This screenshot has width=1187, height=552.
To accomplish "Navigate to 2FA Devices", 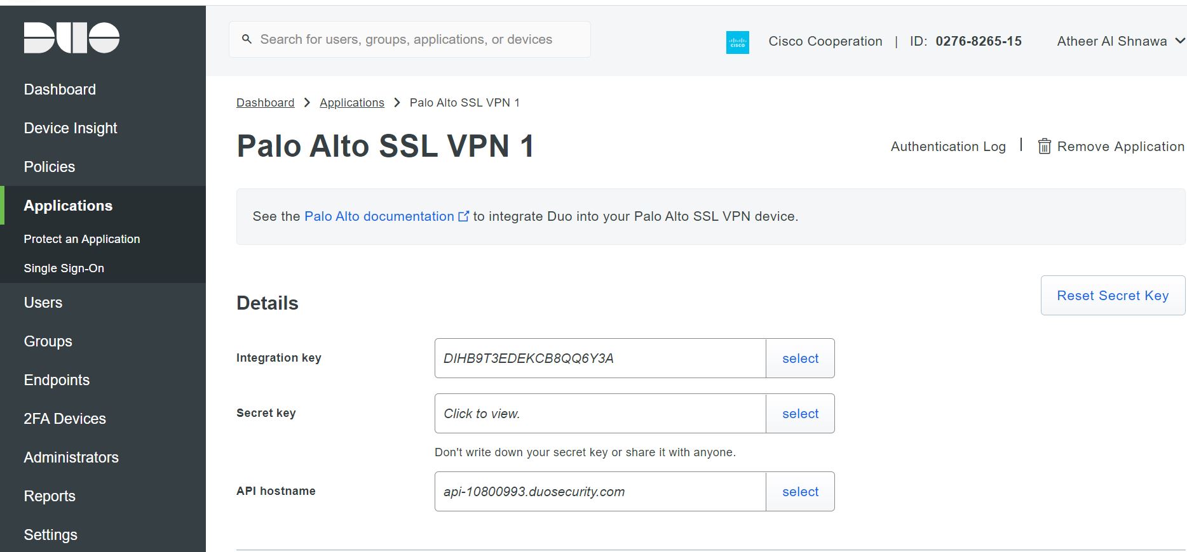I will (65, 419).
